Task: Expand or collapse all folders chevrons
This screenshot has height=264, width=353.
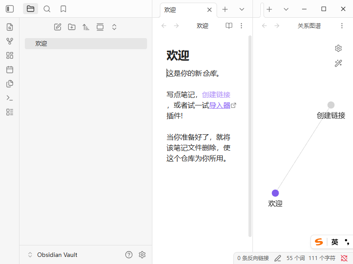Action: pos(114,27)
